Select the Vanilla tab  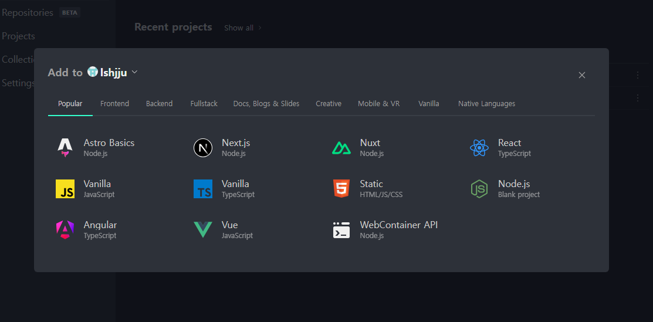pyautogui.click(x=428, y=104)
